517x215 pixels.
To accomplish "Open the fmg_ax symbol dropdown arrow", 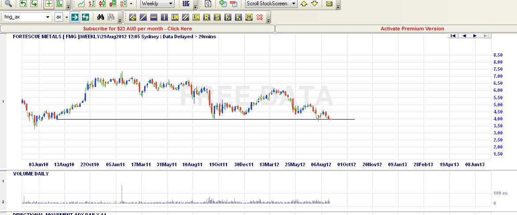I will click(48, 17).
